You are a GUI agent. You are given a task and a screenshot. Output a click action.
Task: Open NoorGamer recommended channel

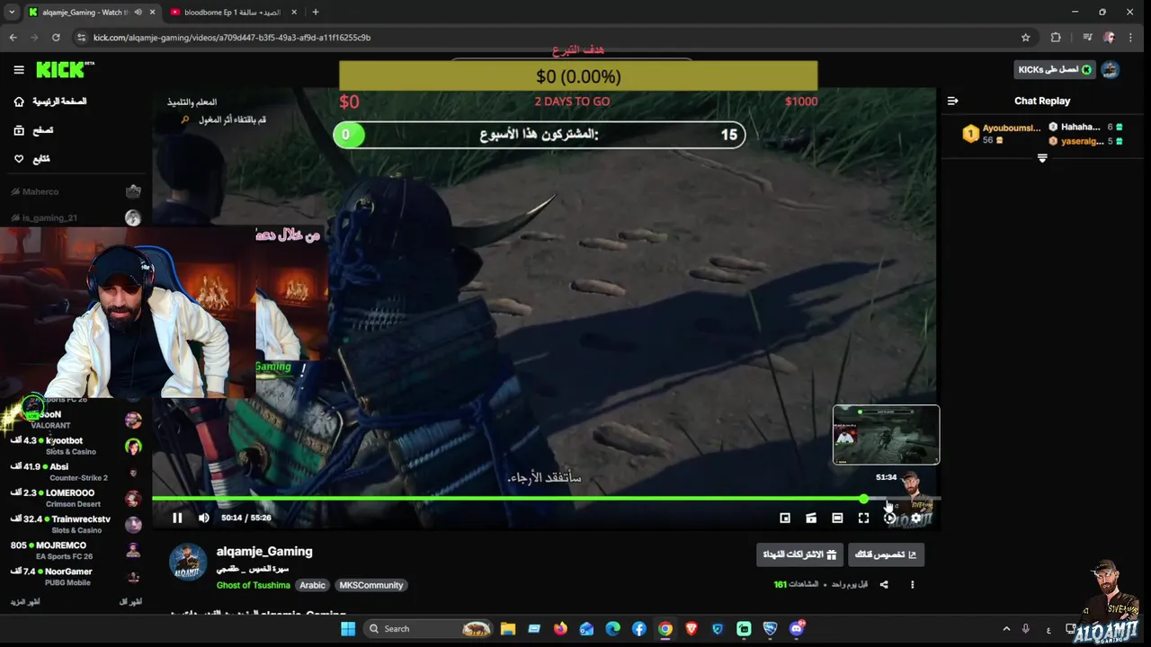(x=76, y=576)
